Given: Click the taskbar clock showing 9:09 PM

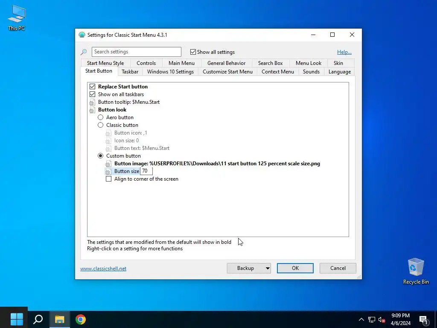Looking at the screenshot, I should click(400, 319).
